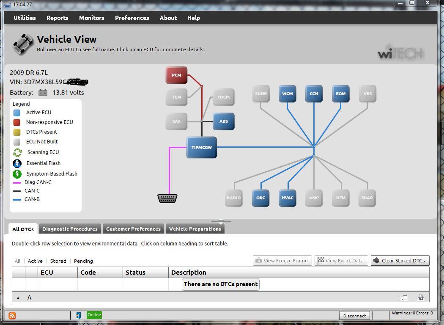Sort table by Description column
This screenshot has height=325, width=444.
click(299, 272)
